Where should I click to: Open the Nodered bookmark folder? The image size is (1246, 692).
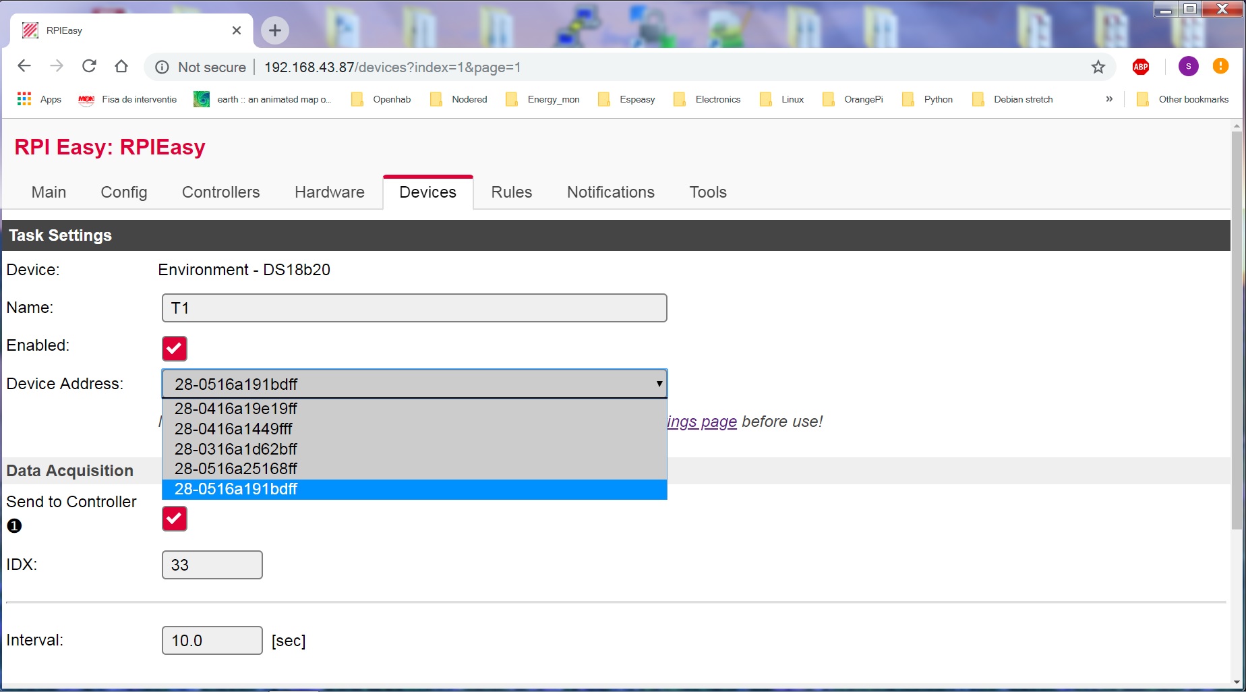pyautogui.click(x=459, y=99)
